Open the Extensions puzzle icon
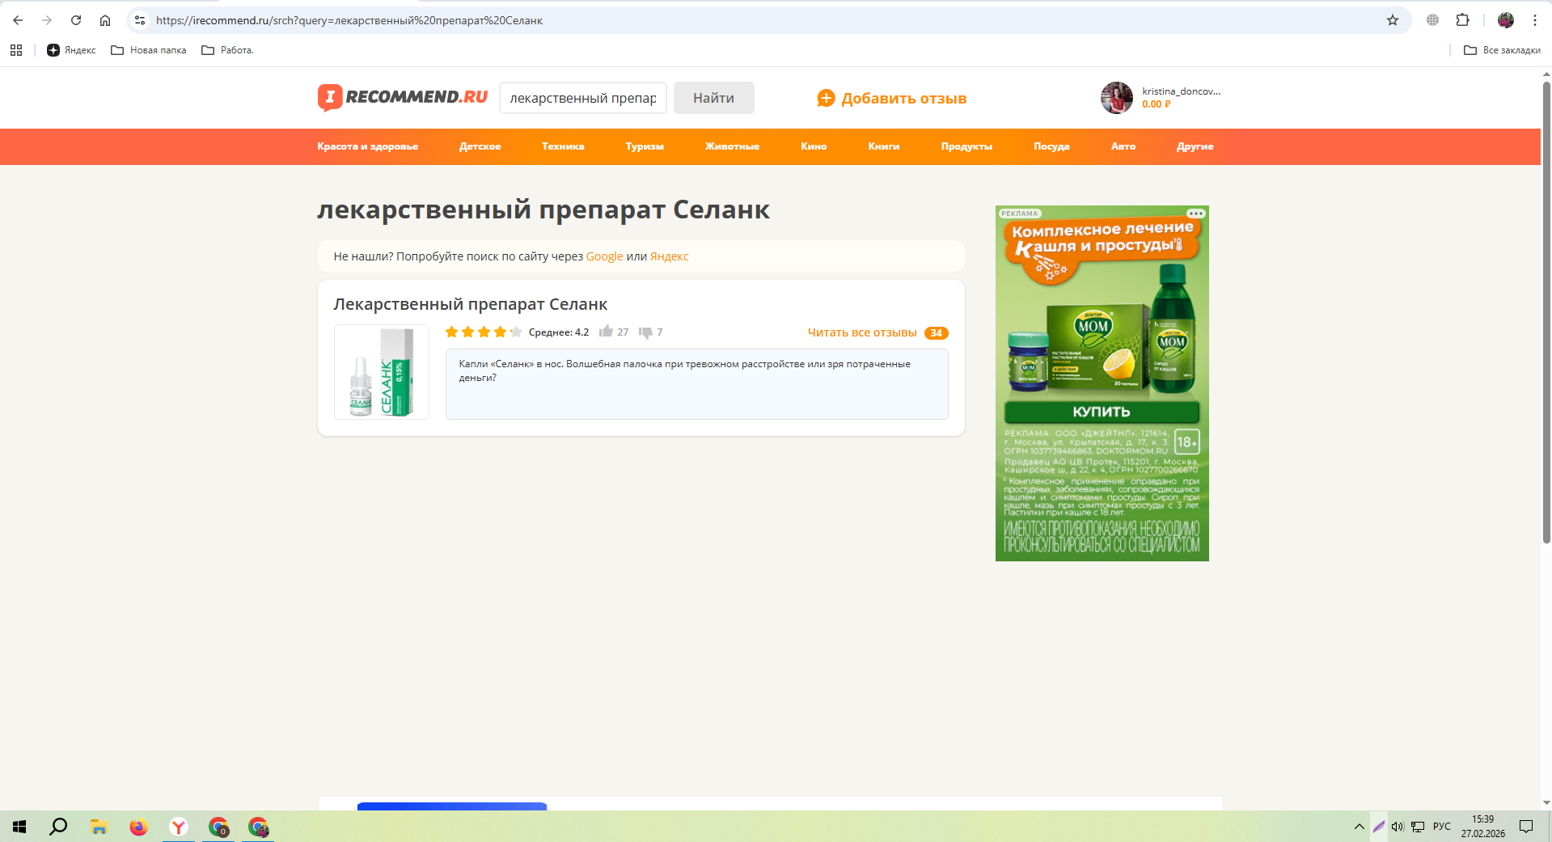Screen dimensions: 1552x842 pyautogui.click(x=1462, y=20)
